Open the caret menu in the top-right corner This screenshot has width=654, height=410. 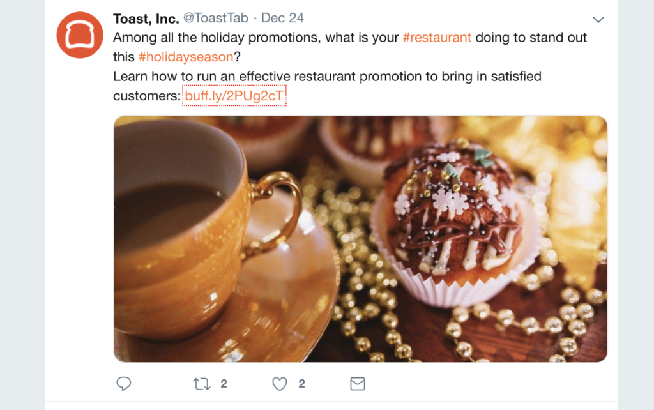click(598, 19)
